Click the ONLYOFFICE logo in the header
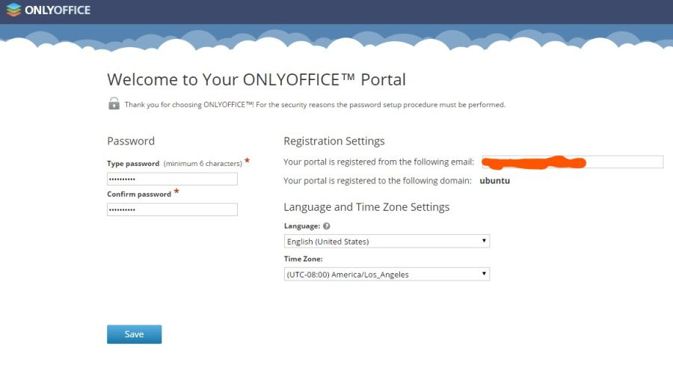The width and height of the screenshot is (673, 365). (49, 10)
